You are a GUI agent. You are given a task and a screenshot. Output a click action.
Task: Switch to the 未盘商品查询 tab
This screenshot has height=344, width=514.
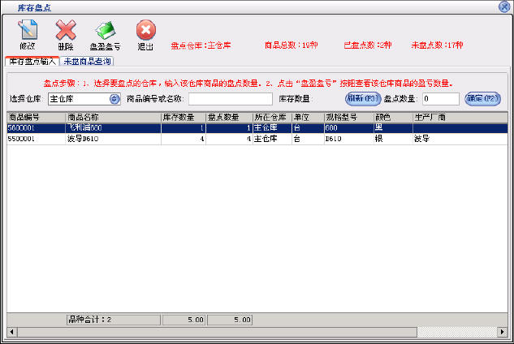coord(88,61)
